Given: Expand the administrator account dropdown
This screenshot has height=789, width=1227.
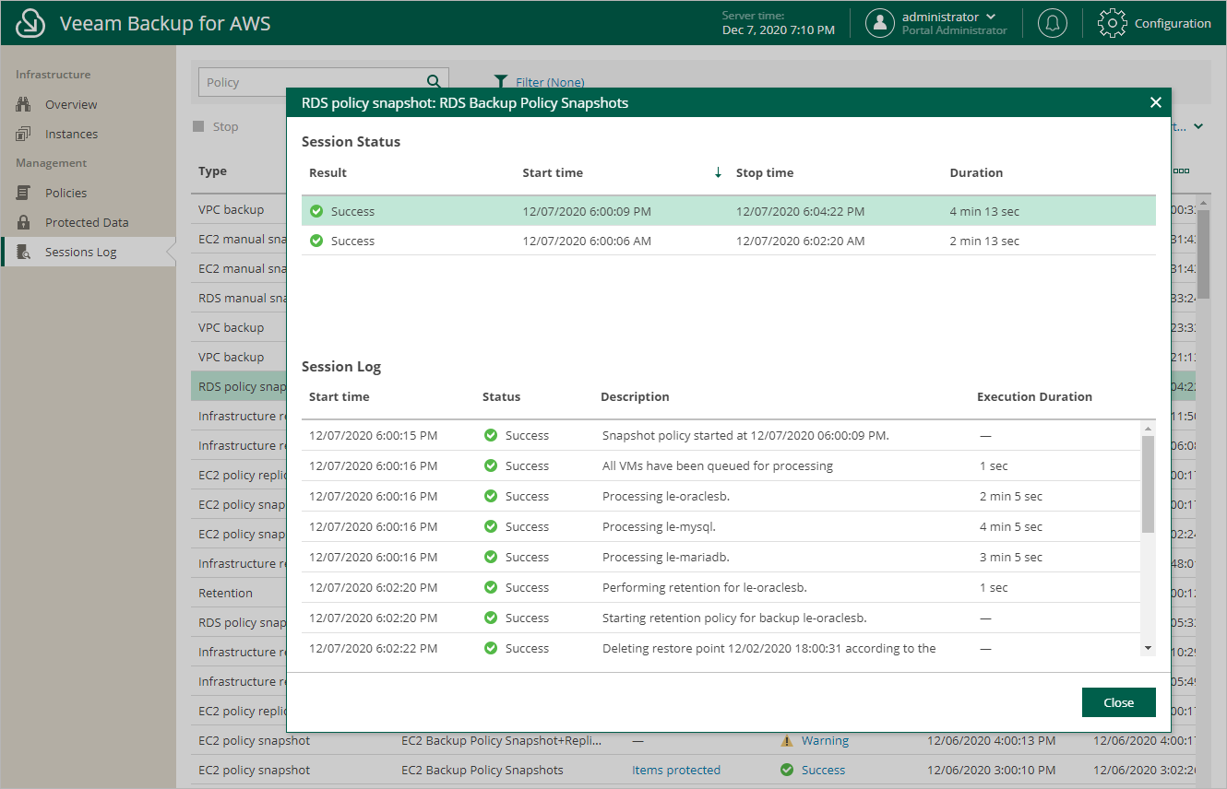Looking at the screenshot, I should pos(991,17).
